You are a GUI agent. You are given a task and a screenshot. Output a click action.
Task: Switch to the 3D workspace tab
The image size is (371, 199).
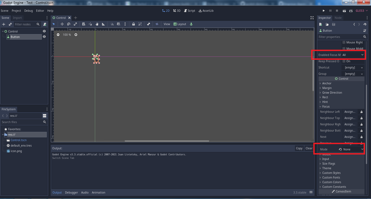[x=177, y=11]
